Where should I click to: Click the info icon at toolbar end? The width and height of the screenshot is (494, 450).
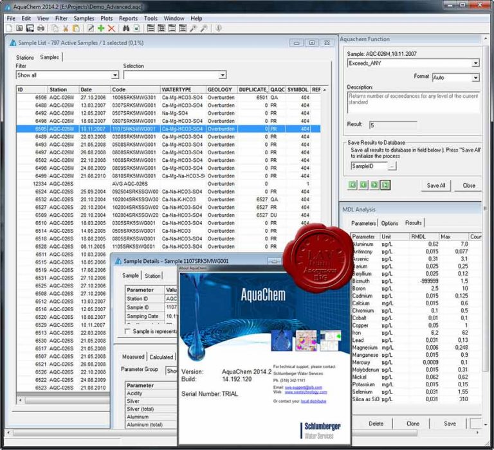[218, 28]
